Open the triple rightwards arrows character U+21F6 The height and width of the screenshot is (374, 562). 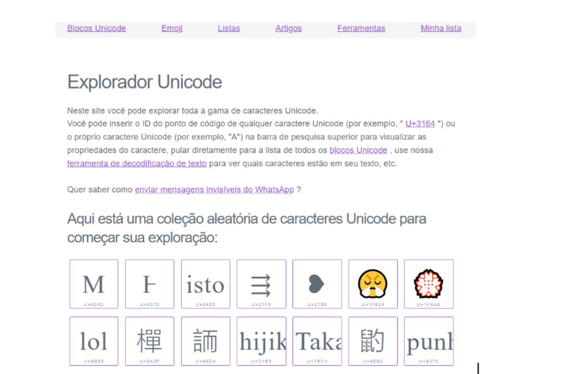point(261,284)
